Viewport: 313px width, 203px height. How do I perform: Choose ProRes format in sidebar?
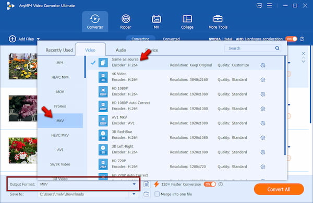click(60, 106)
